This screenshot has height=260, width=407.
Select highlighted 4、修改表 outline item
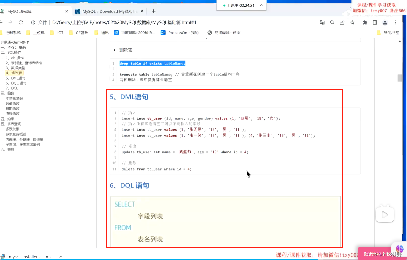tap(14, 73)
